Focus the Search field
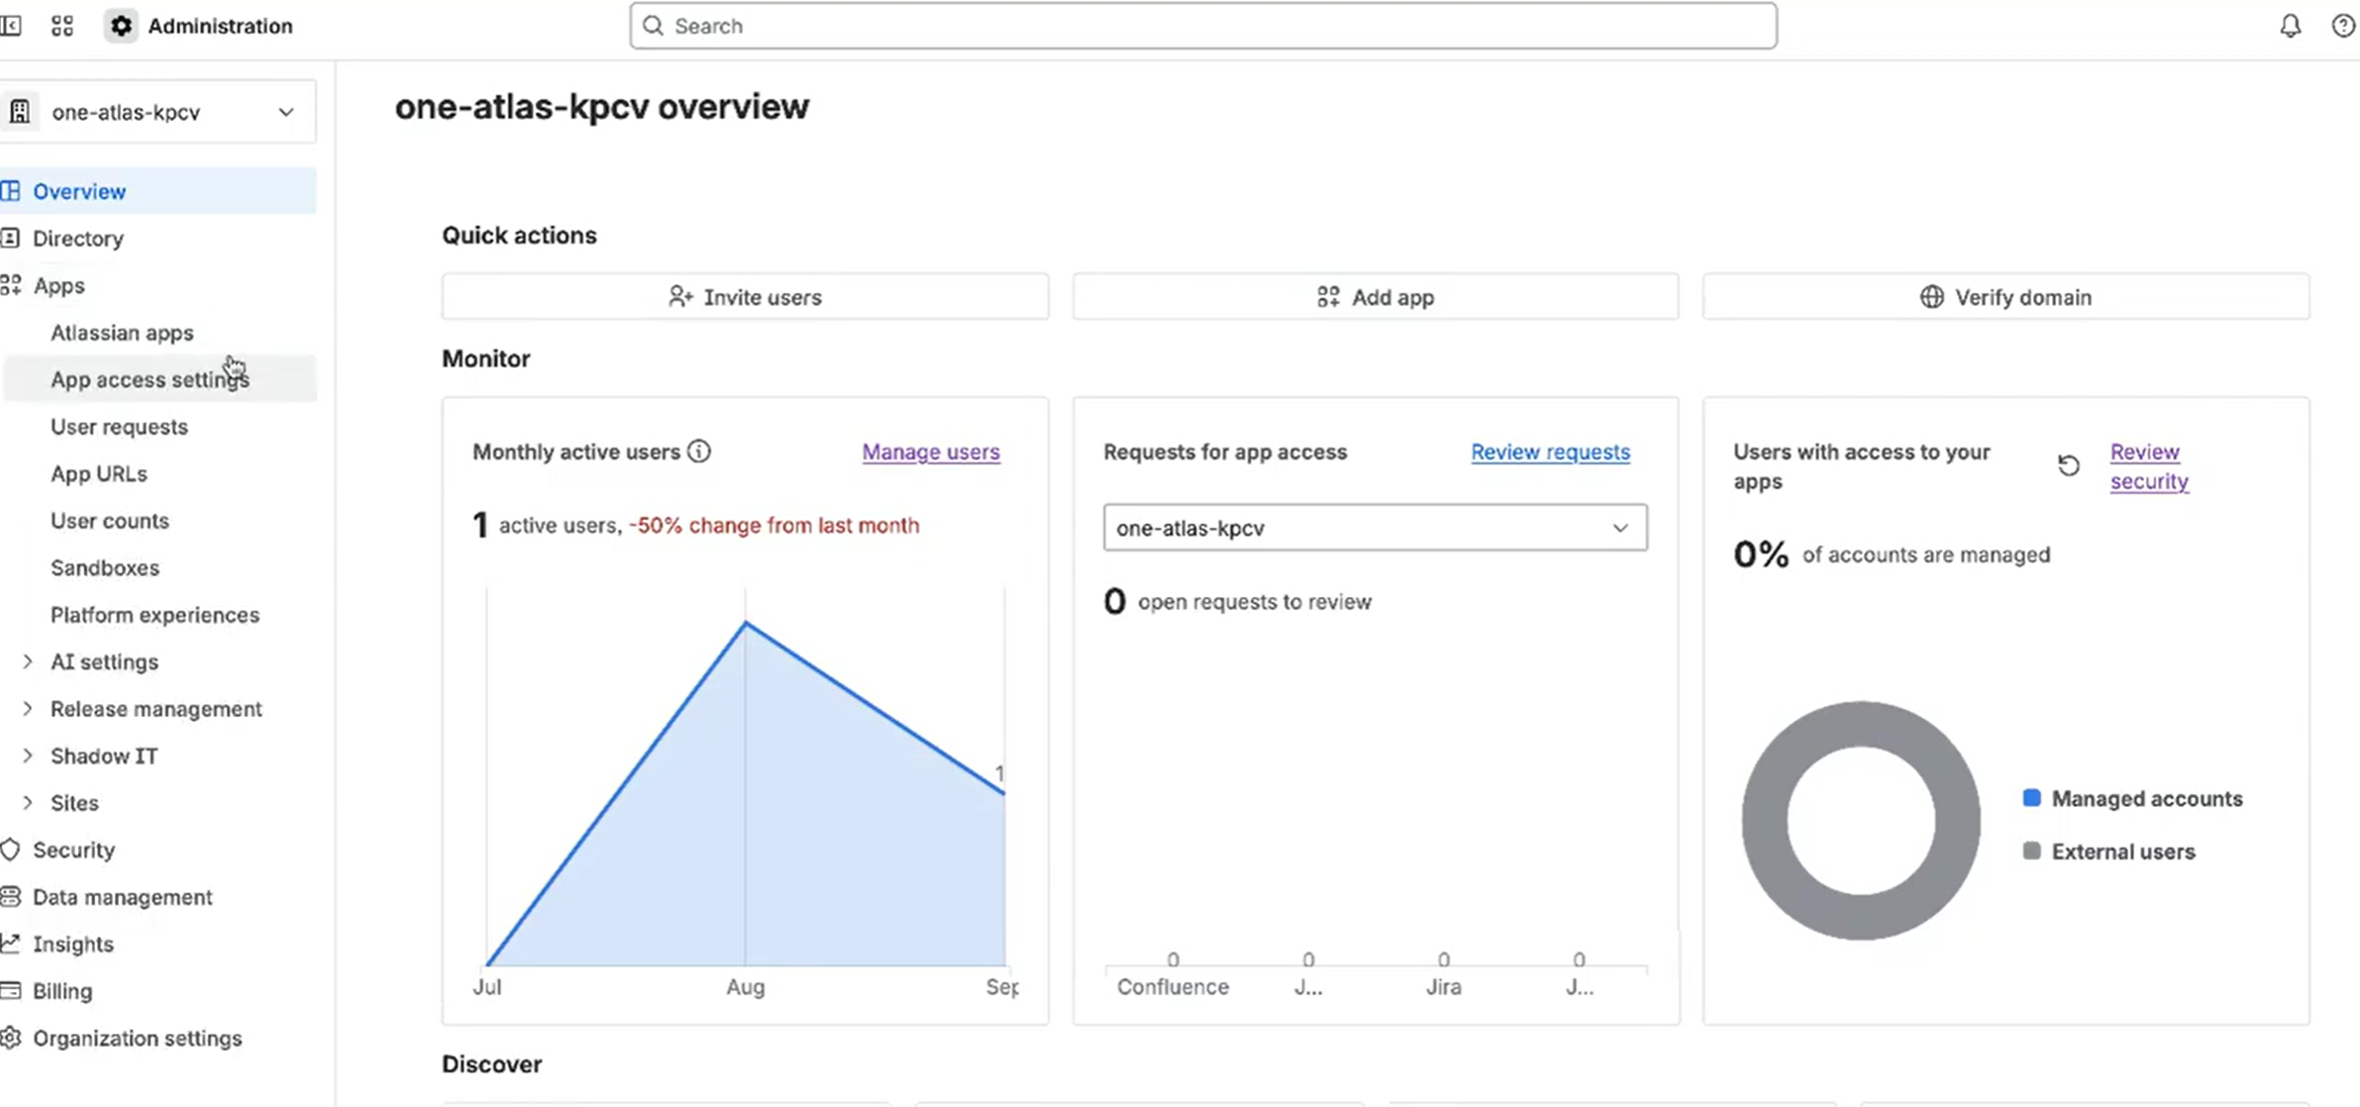This screenshot has height=1107, width=2360. point(1203,26)
